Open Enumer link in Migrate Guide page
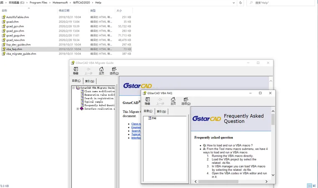Viewport: 318px width, 188px height. (x=136, y=128)
